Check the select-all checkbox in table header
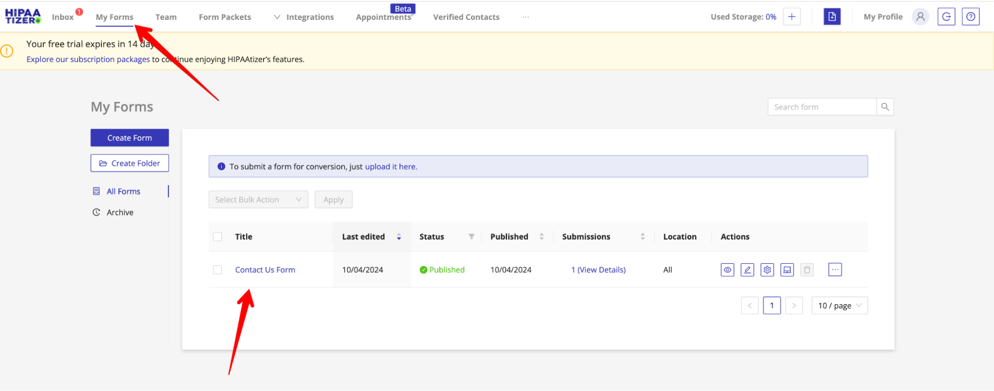The height and width of the screenshot is (391, 994). (x=218, y=236)
